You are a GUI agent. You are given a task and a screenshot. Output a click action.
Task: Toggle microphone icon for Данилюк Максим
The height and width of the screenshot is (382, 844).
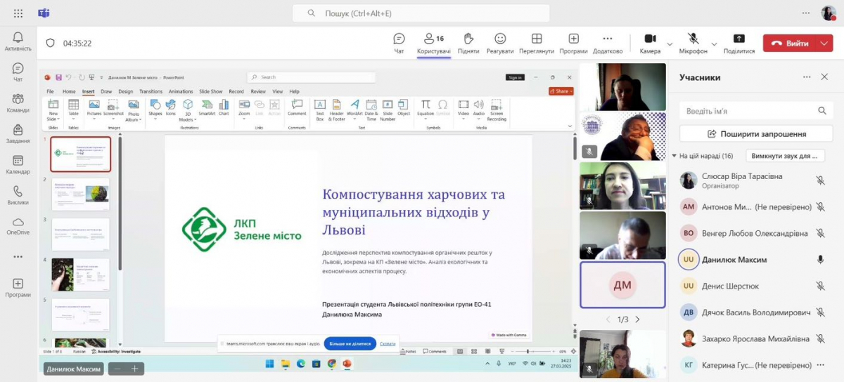(820, 260)
